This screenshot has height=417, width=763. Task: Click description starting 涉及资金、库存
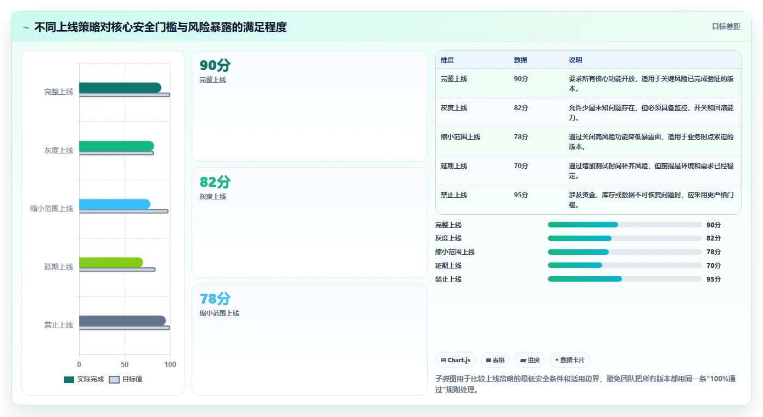coord(651,200)
